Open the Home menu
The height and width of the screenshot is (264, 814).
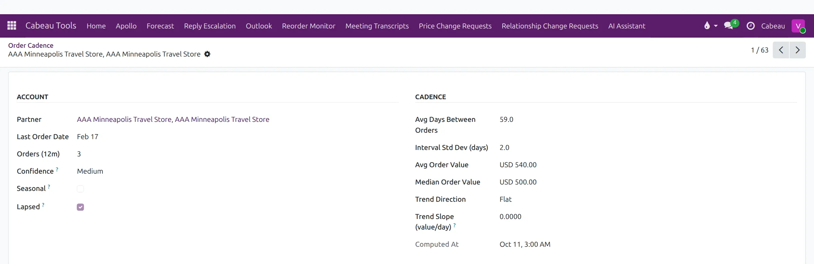click(96, 26)
